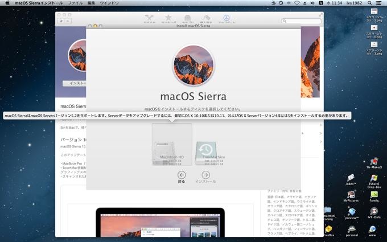This screenshot has height=242, width=387.
Task: Open the 編集 menu
Action: click(x=91, y=3)
